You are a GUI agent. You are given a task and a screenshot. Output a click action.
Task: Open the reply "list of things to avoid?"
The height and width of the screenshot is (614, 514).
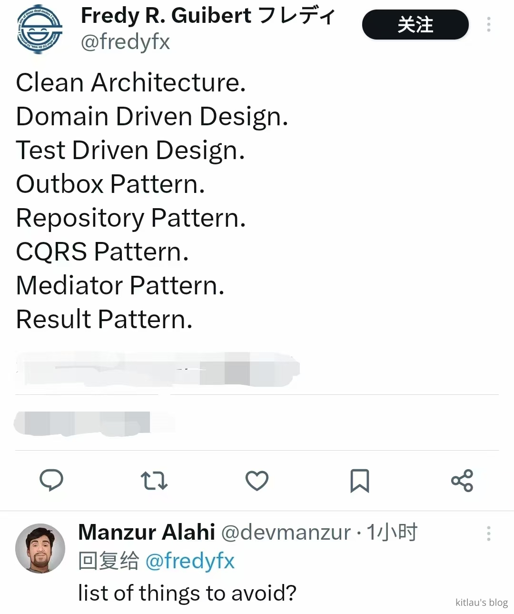pos(187,593)
